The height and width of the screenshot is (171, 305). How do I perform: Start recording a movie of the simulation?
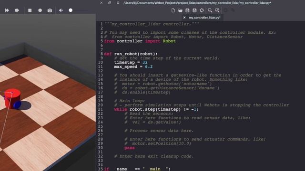pos(40,10)
